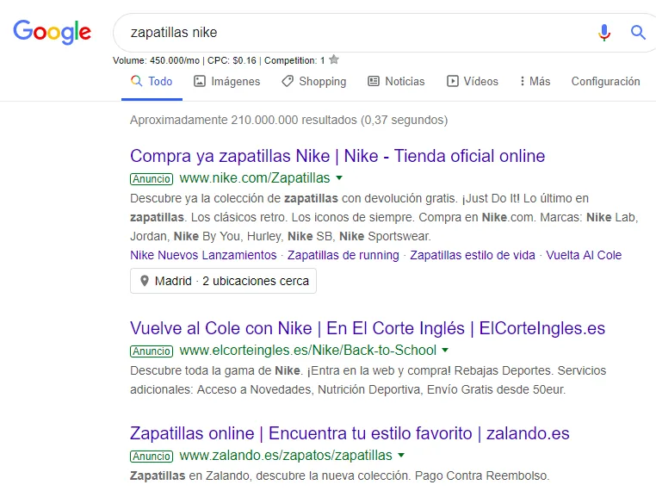Open Configuración settings
656x491 pixels.
coord(605,81)
